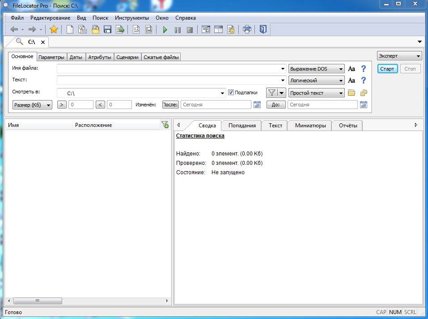Viewport: 428px width, 319px height.
Task: Close the C:\ search tab
Action: (x=43, y=42)
